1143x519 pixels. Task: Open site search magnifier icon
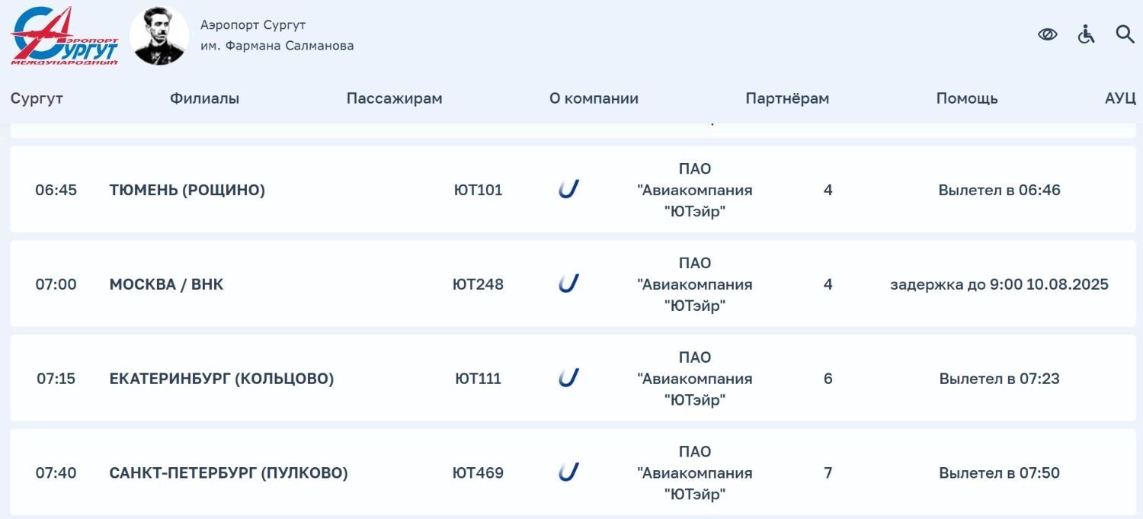coord(1125,34)
